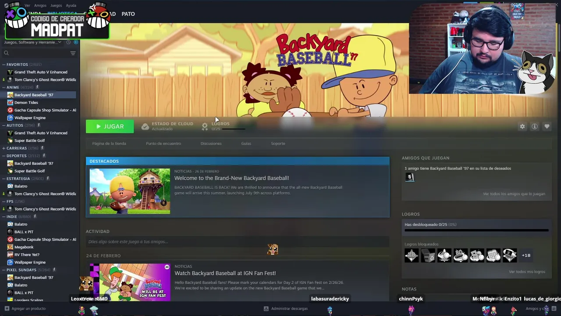Click Ghost Recon Wildlands icon under FPS
Viewport: 561px width, 316px height.
[x=10, y=209]
